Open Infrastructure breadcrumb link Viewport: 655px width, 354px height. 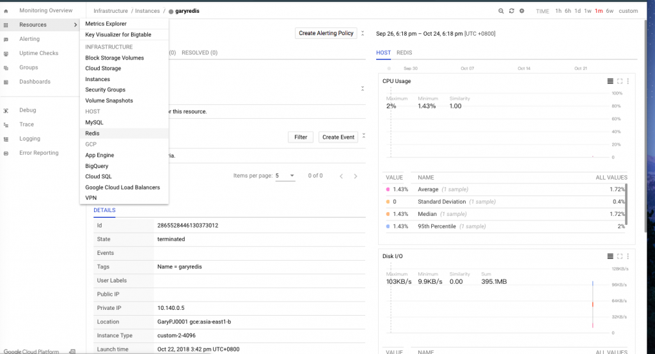111,11
